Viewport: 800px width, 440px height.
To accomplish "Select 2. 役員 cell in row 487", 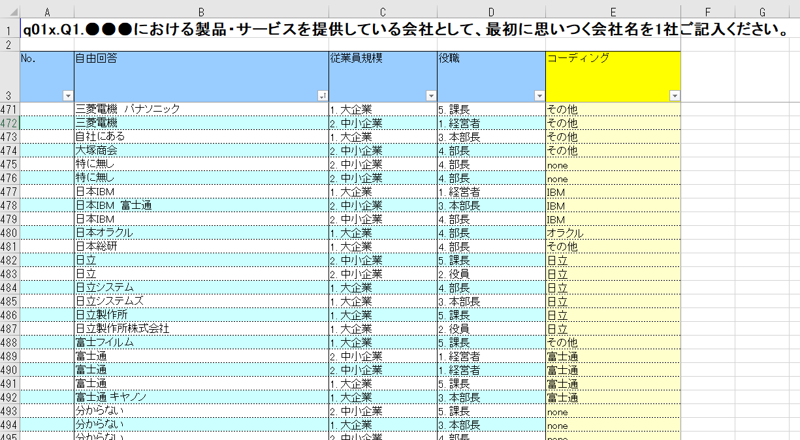I will pyautogui.click(x=491, y=328).
